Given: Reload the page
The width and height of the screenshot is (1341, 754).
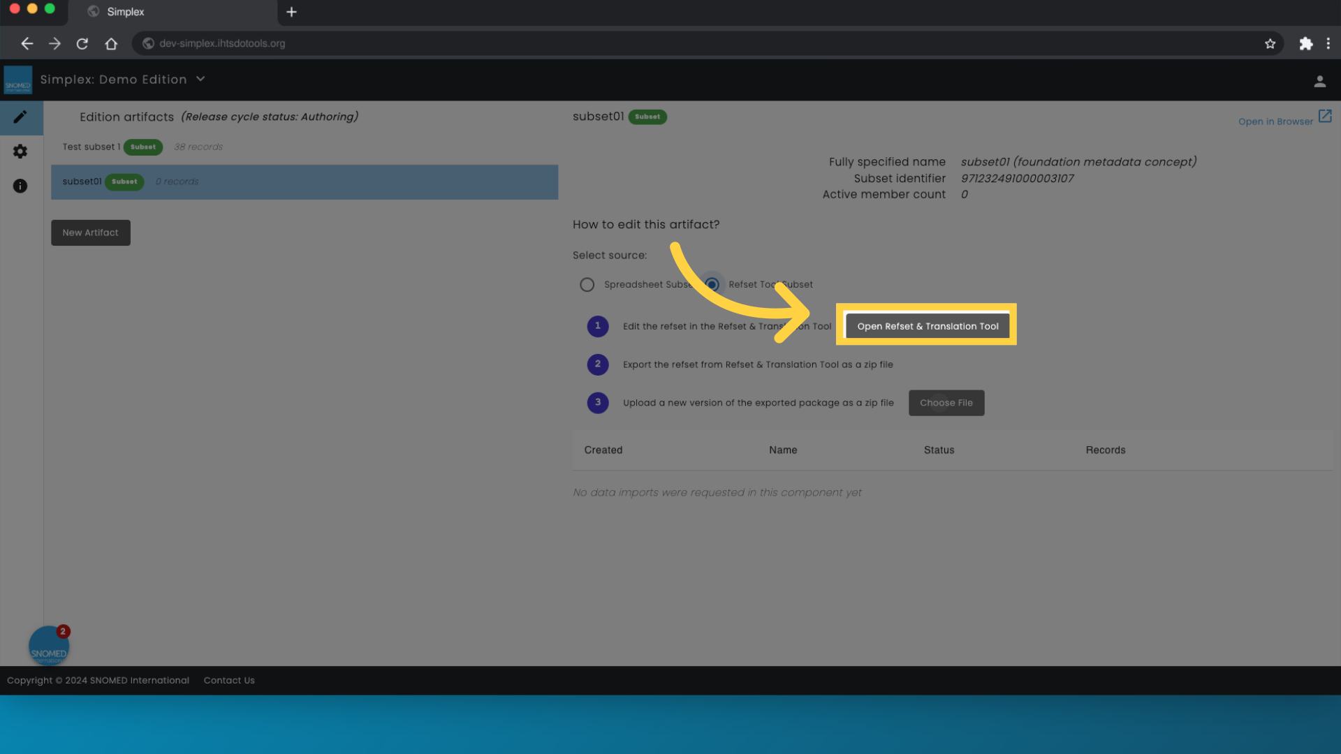Looking at the screenshot, I should [x=82, y=43].
